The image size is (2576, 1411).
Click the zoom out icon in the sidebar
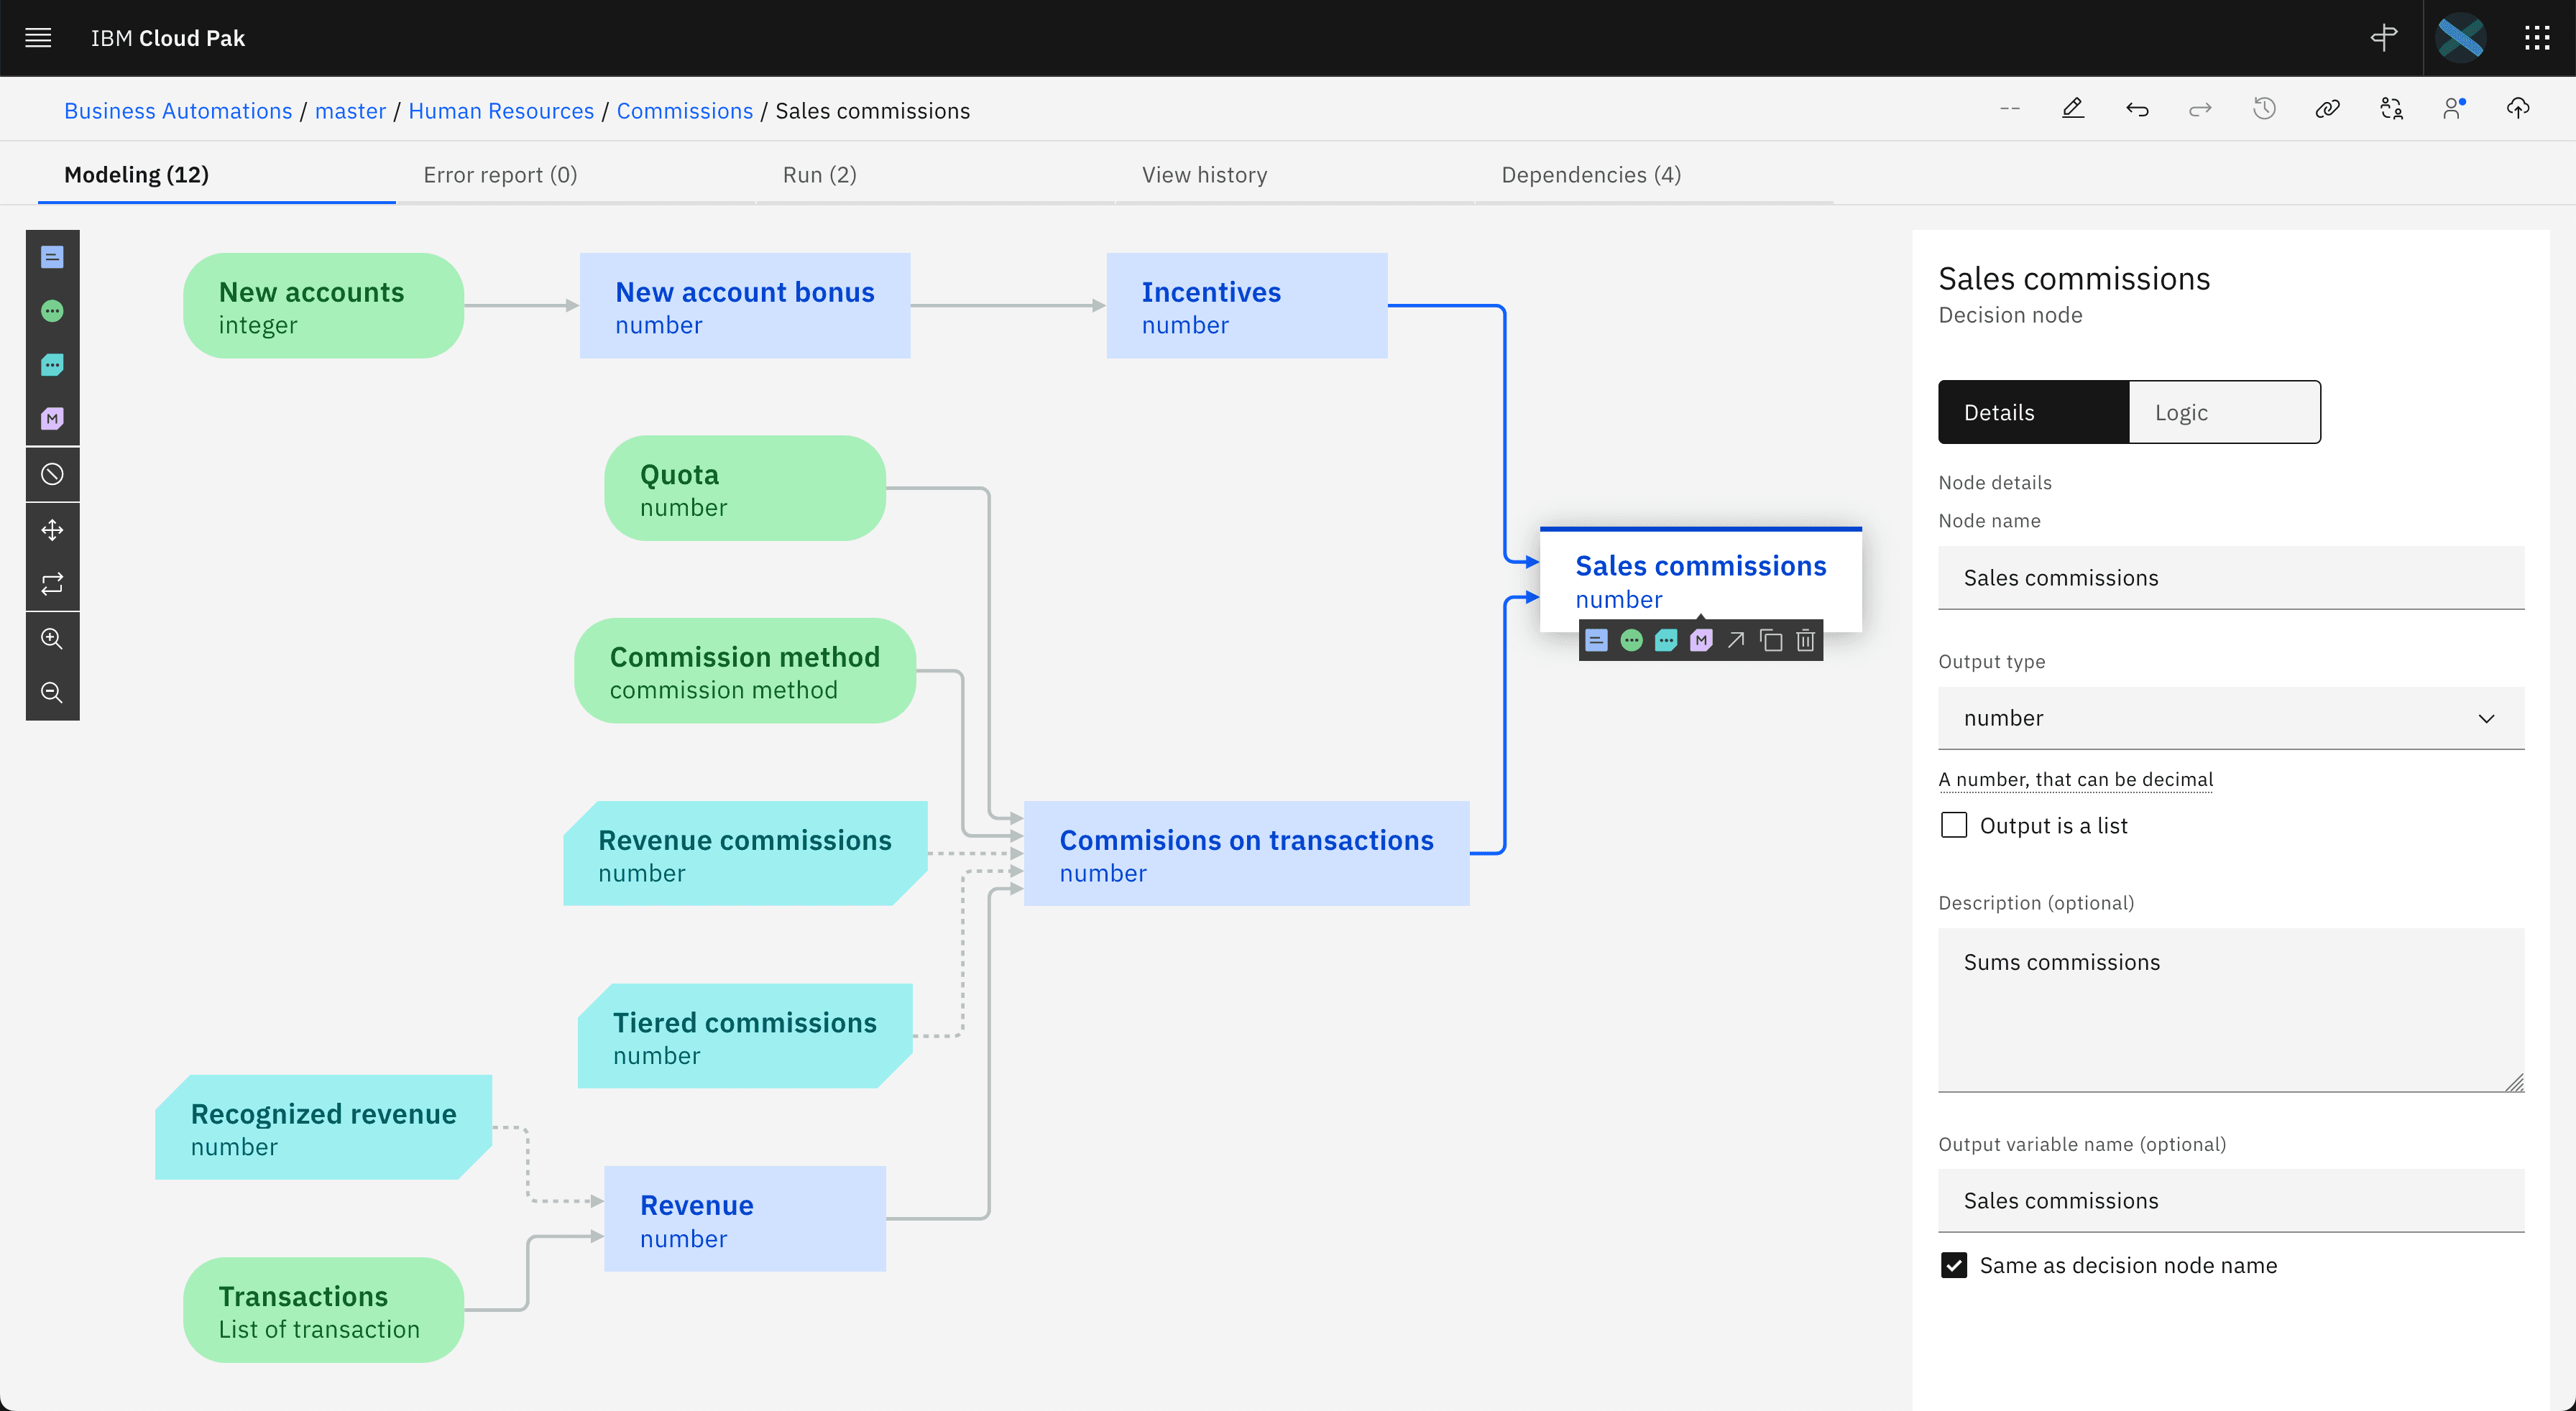(x=52, y=693)
